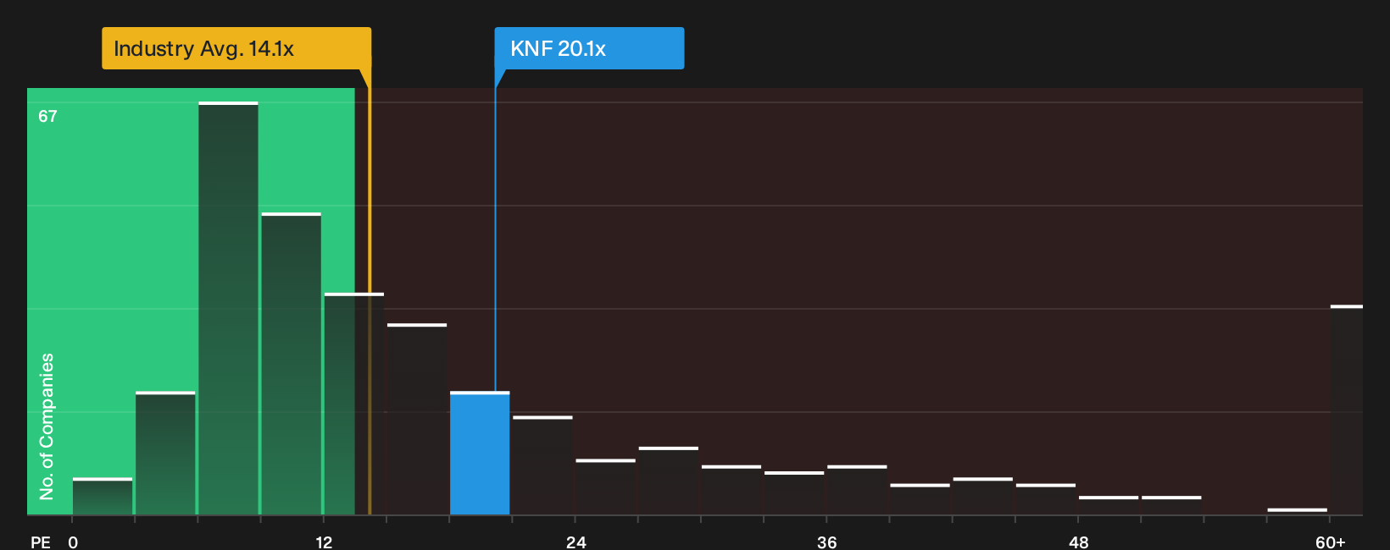The image size is (1390, 550).
Task: Click the '60+' x-axis label
Action: click(1330, 542)
